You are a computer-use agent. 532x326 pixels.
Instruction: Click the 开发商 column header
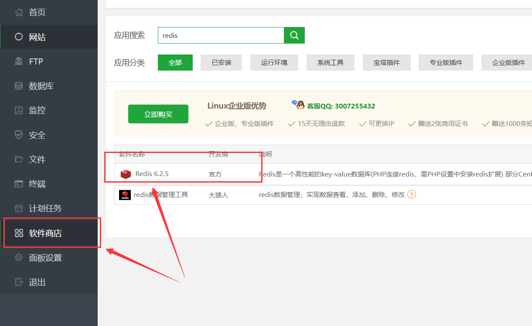click(x=218, y=154)
